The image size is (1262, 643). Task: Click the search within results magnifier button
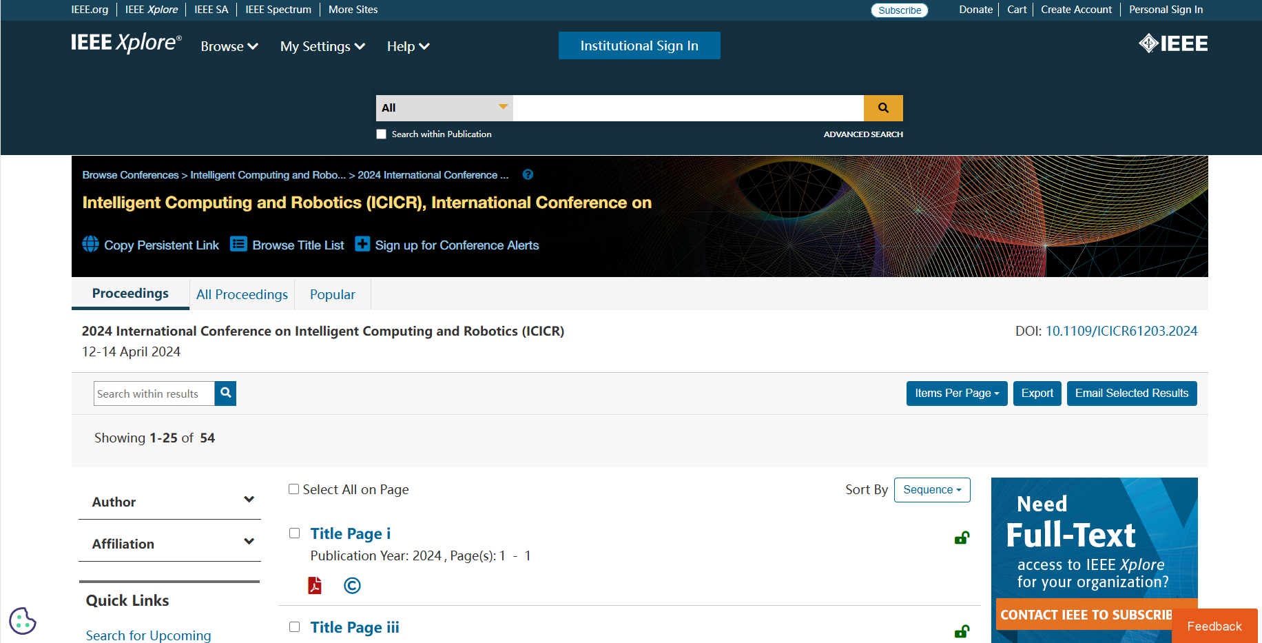(x=225, y=394)
